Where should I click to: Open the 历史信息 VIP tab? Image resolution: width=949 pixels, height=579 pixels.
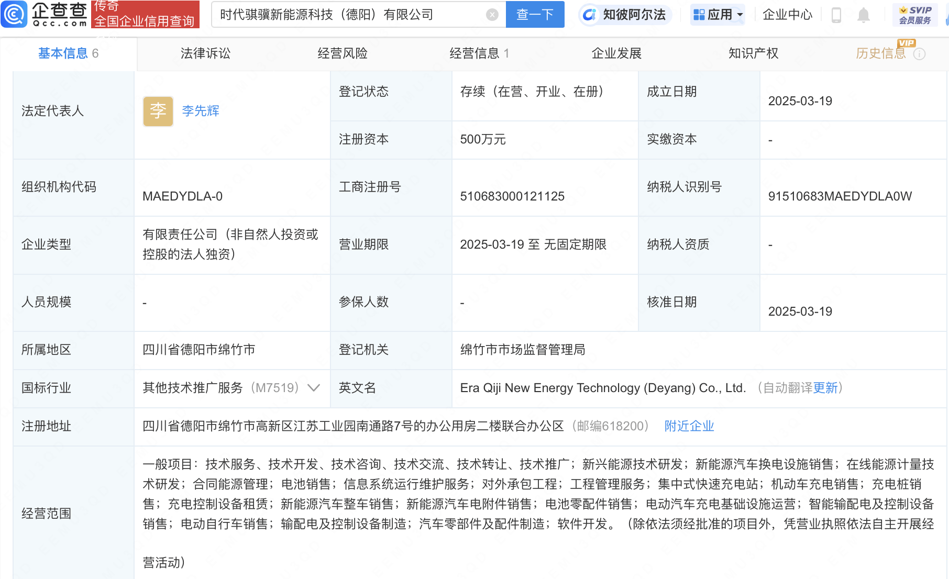tap(881, 53)
